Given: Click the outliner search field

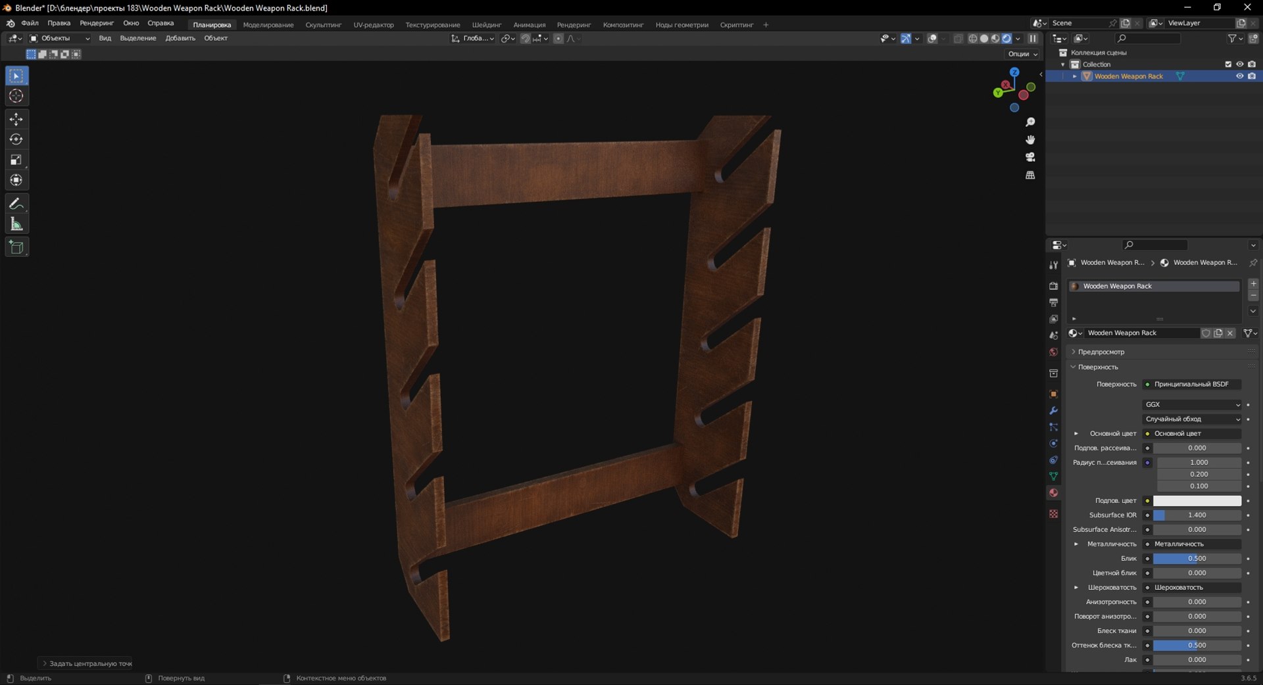Looking at the screenshot, I should click(x=1148, y=39).
